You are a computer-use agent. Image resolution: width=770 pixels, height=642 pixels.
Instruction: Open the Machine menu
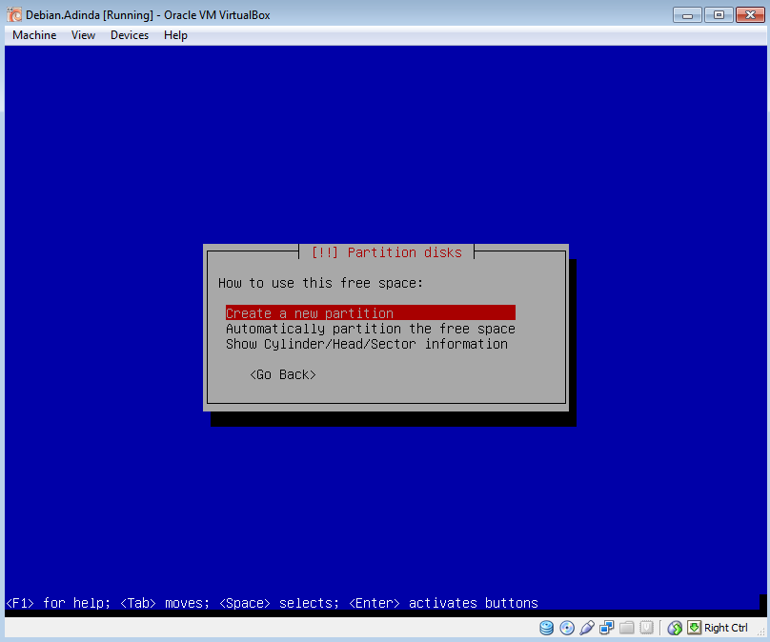[x=34, y=35]
